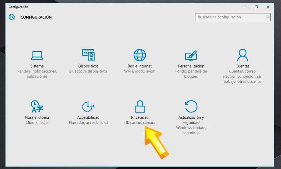Click the Configuración gear icon
The height and width of the screenshot is (169, 281).
(12, 17)
